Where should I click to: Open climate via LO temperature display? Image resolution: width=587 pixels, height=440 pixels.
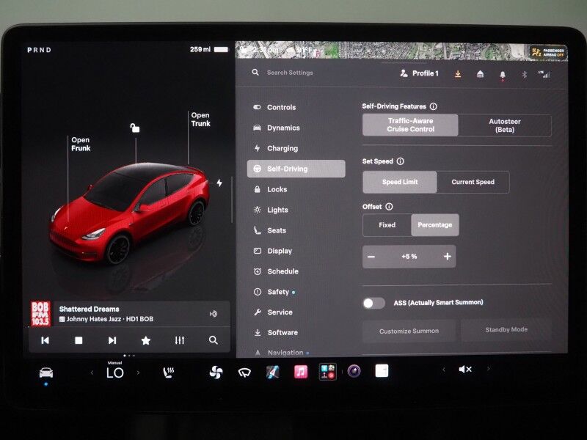pos(115,373)
